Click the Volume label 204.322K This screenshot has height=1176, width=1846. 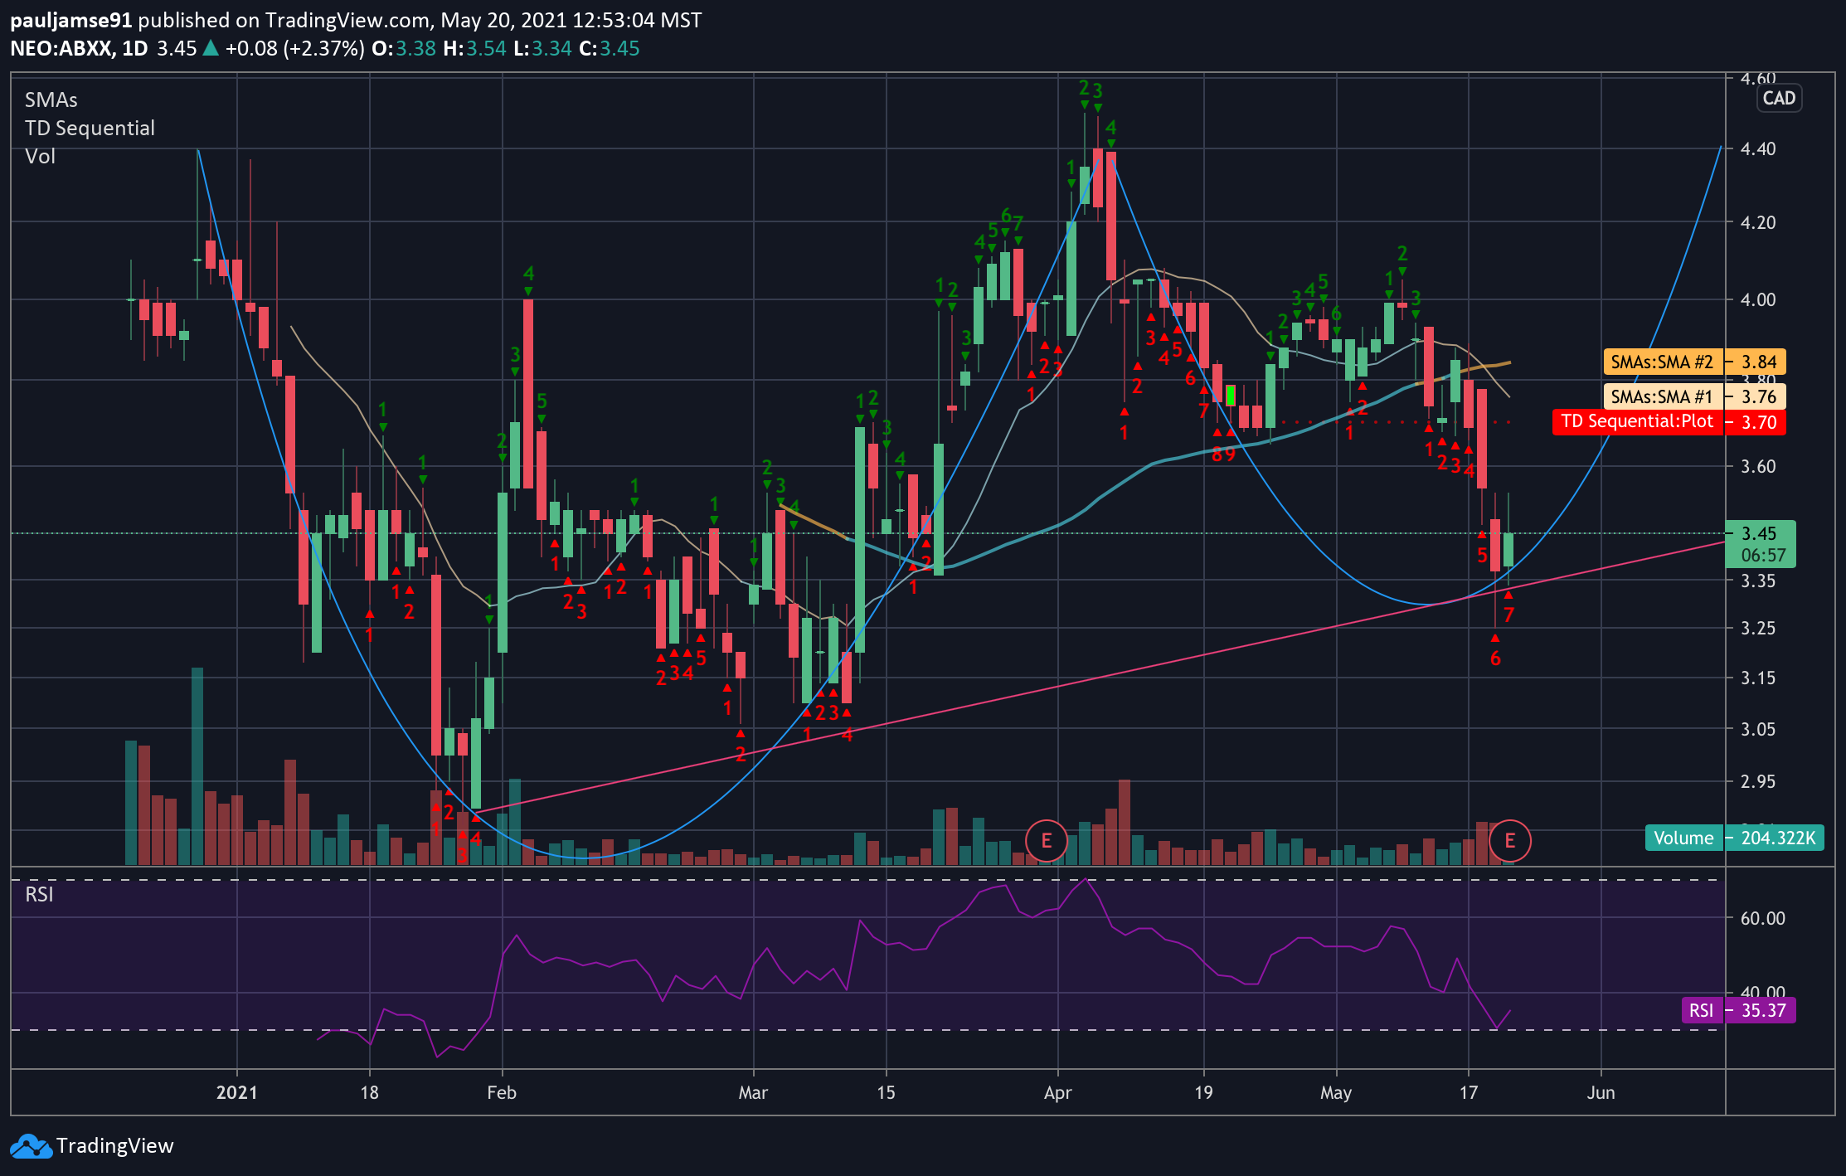pyautogui.click(x=1735, y=838)
